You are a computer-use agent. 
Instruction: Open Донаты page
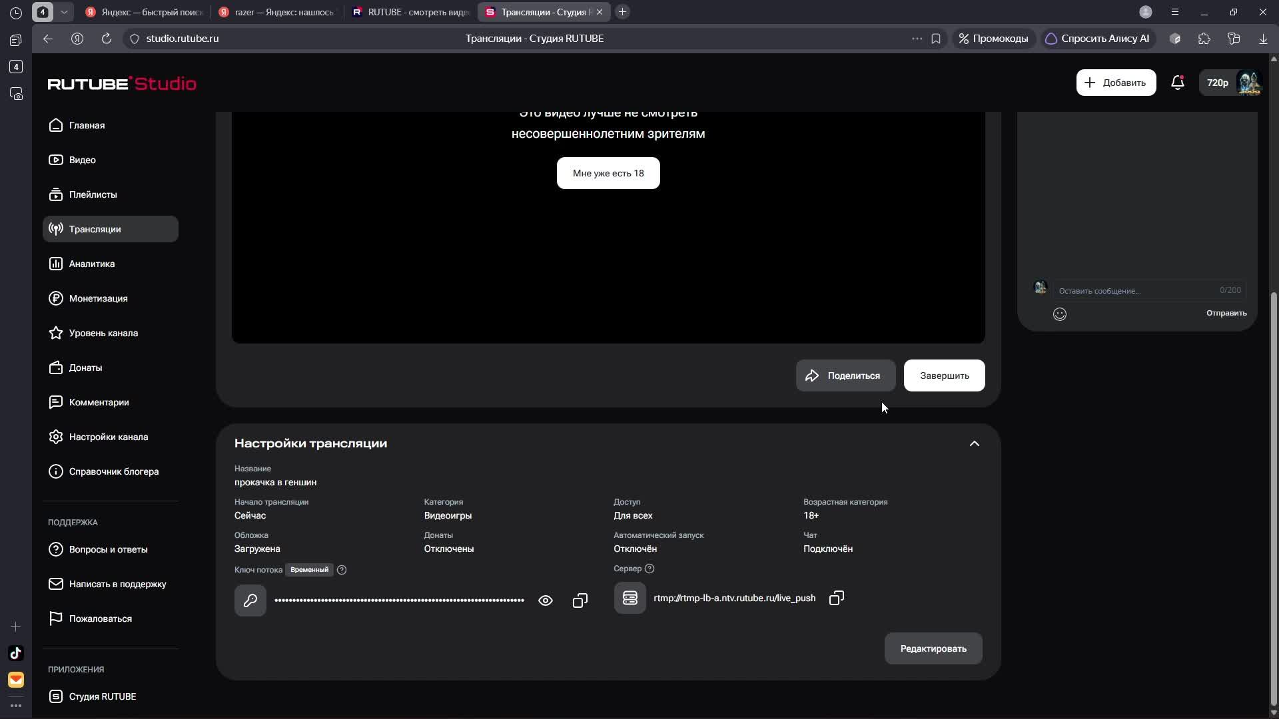click(111, 367)
